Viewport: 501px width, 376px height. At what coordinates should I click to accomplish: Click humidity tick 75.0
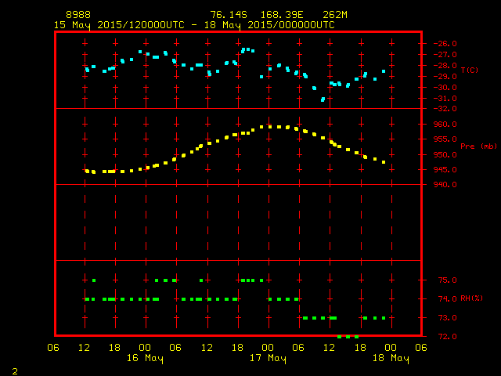tap(447, 280)
